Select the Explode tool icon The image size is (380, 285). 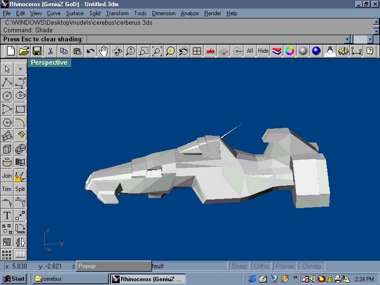[20, 176]
